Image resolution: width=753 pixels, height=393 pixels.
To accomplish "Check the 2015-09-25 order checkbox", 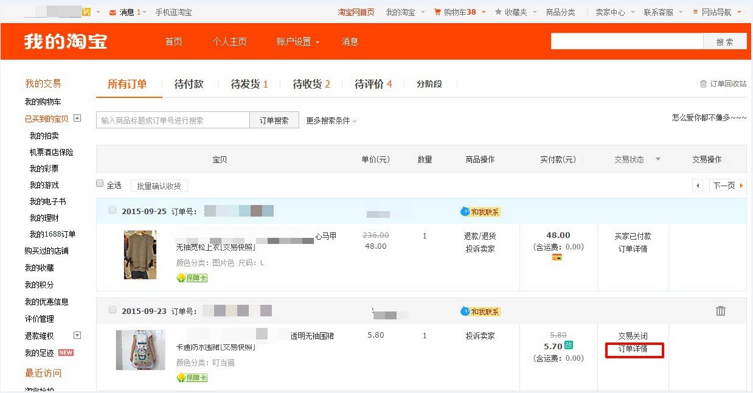I will click(113, 210).
